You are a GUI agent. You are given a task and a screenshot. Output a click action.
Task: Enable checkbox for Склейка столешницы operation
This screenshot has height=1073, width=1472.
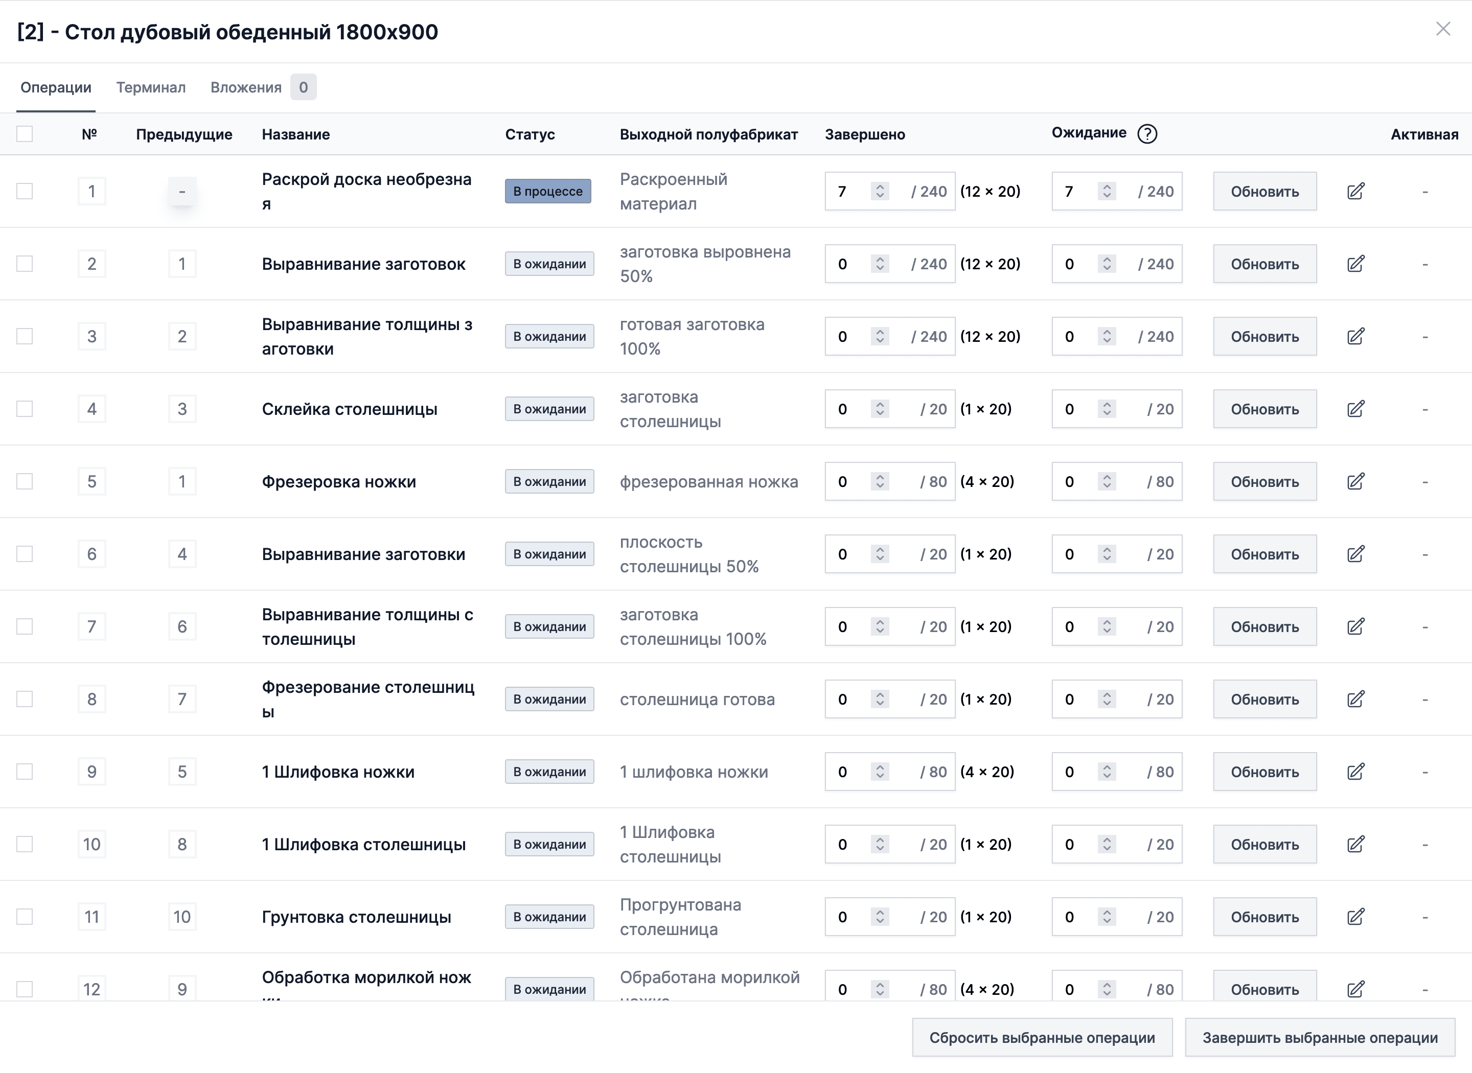(x=25, y=409)
